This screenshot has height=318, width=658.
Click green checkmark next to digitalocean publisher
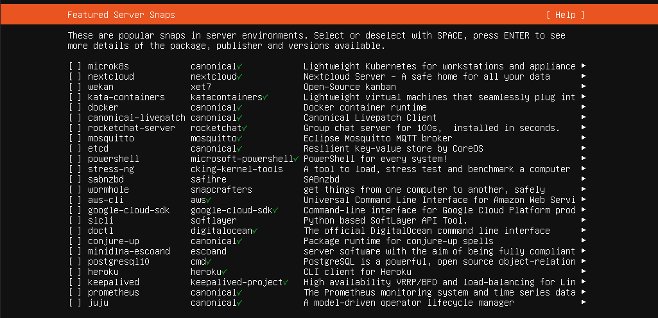(x=255, y=231)
